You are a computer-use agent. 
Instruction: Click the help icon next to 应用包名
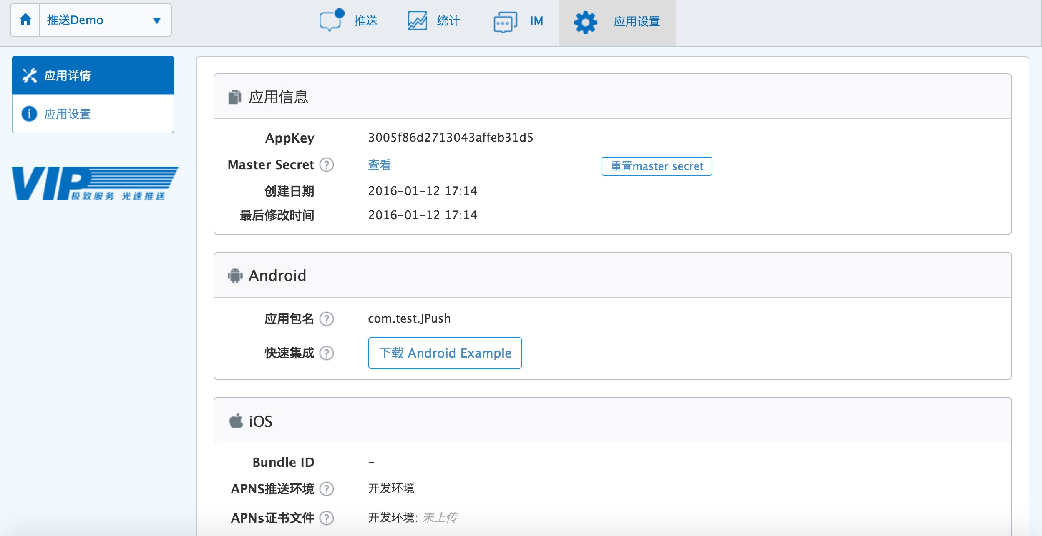click(327, 319)
